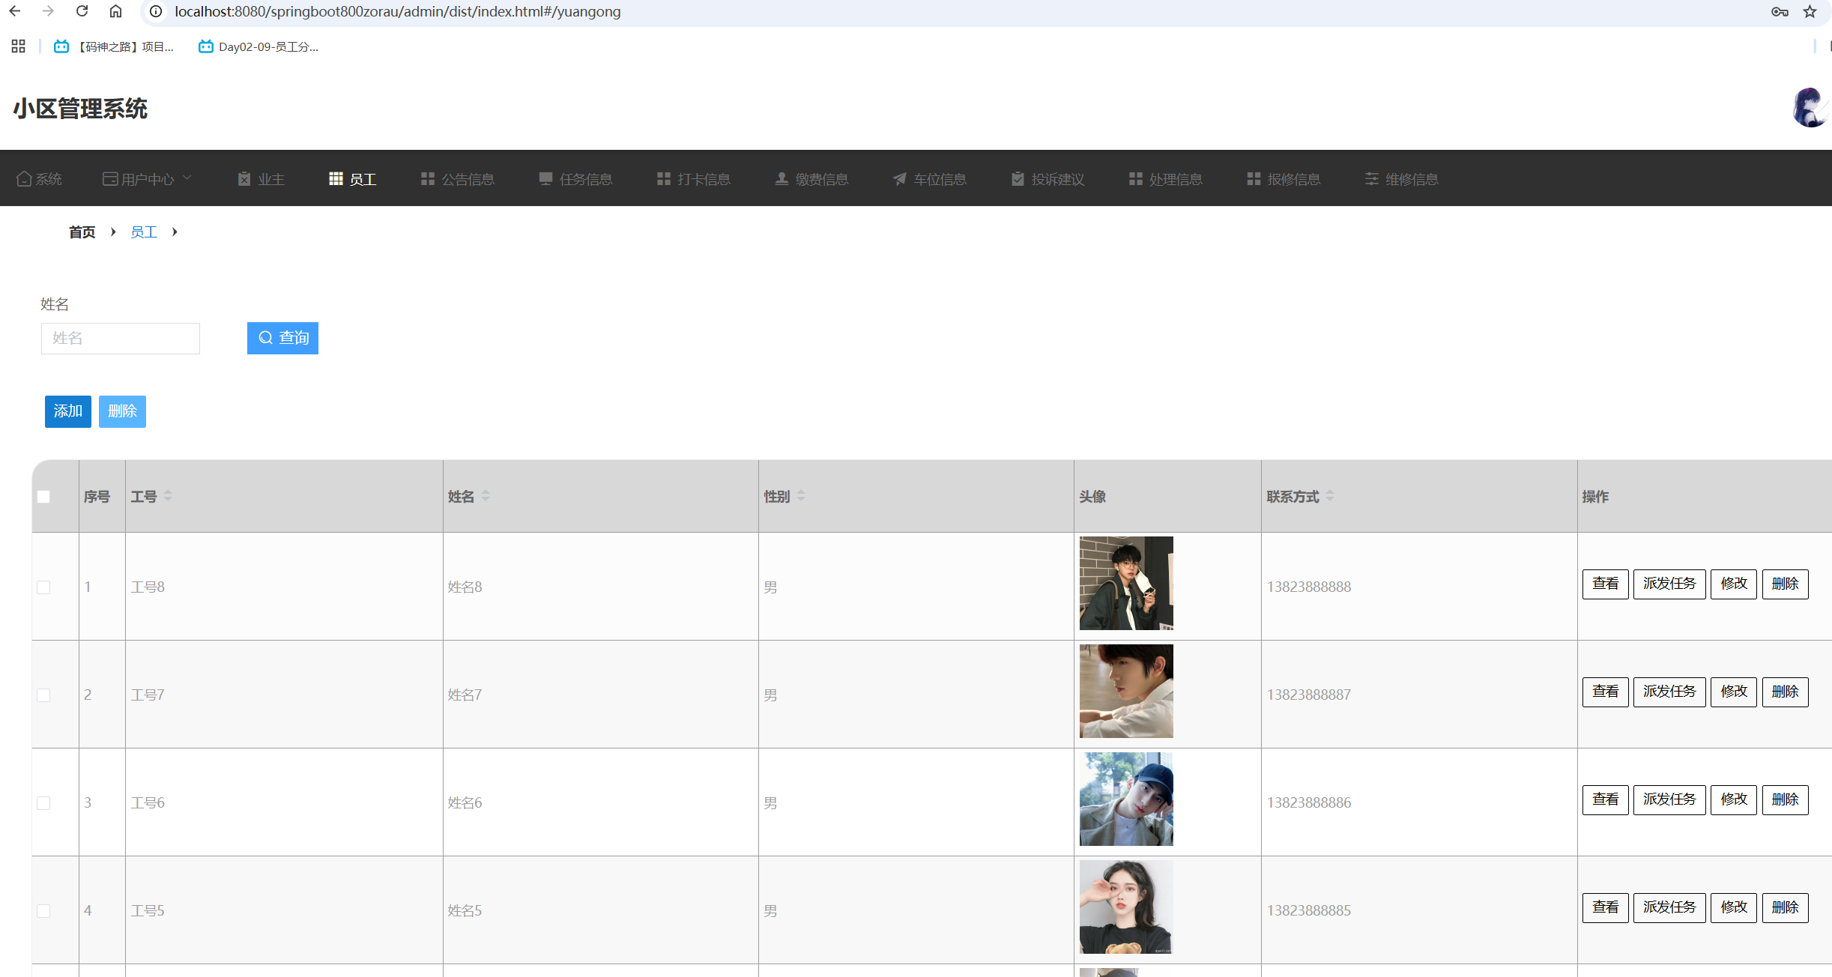This screenshot has width=1832, height=977.
Task: Click the browser reload icon
Action: click(82, 11)
